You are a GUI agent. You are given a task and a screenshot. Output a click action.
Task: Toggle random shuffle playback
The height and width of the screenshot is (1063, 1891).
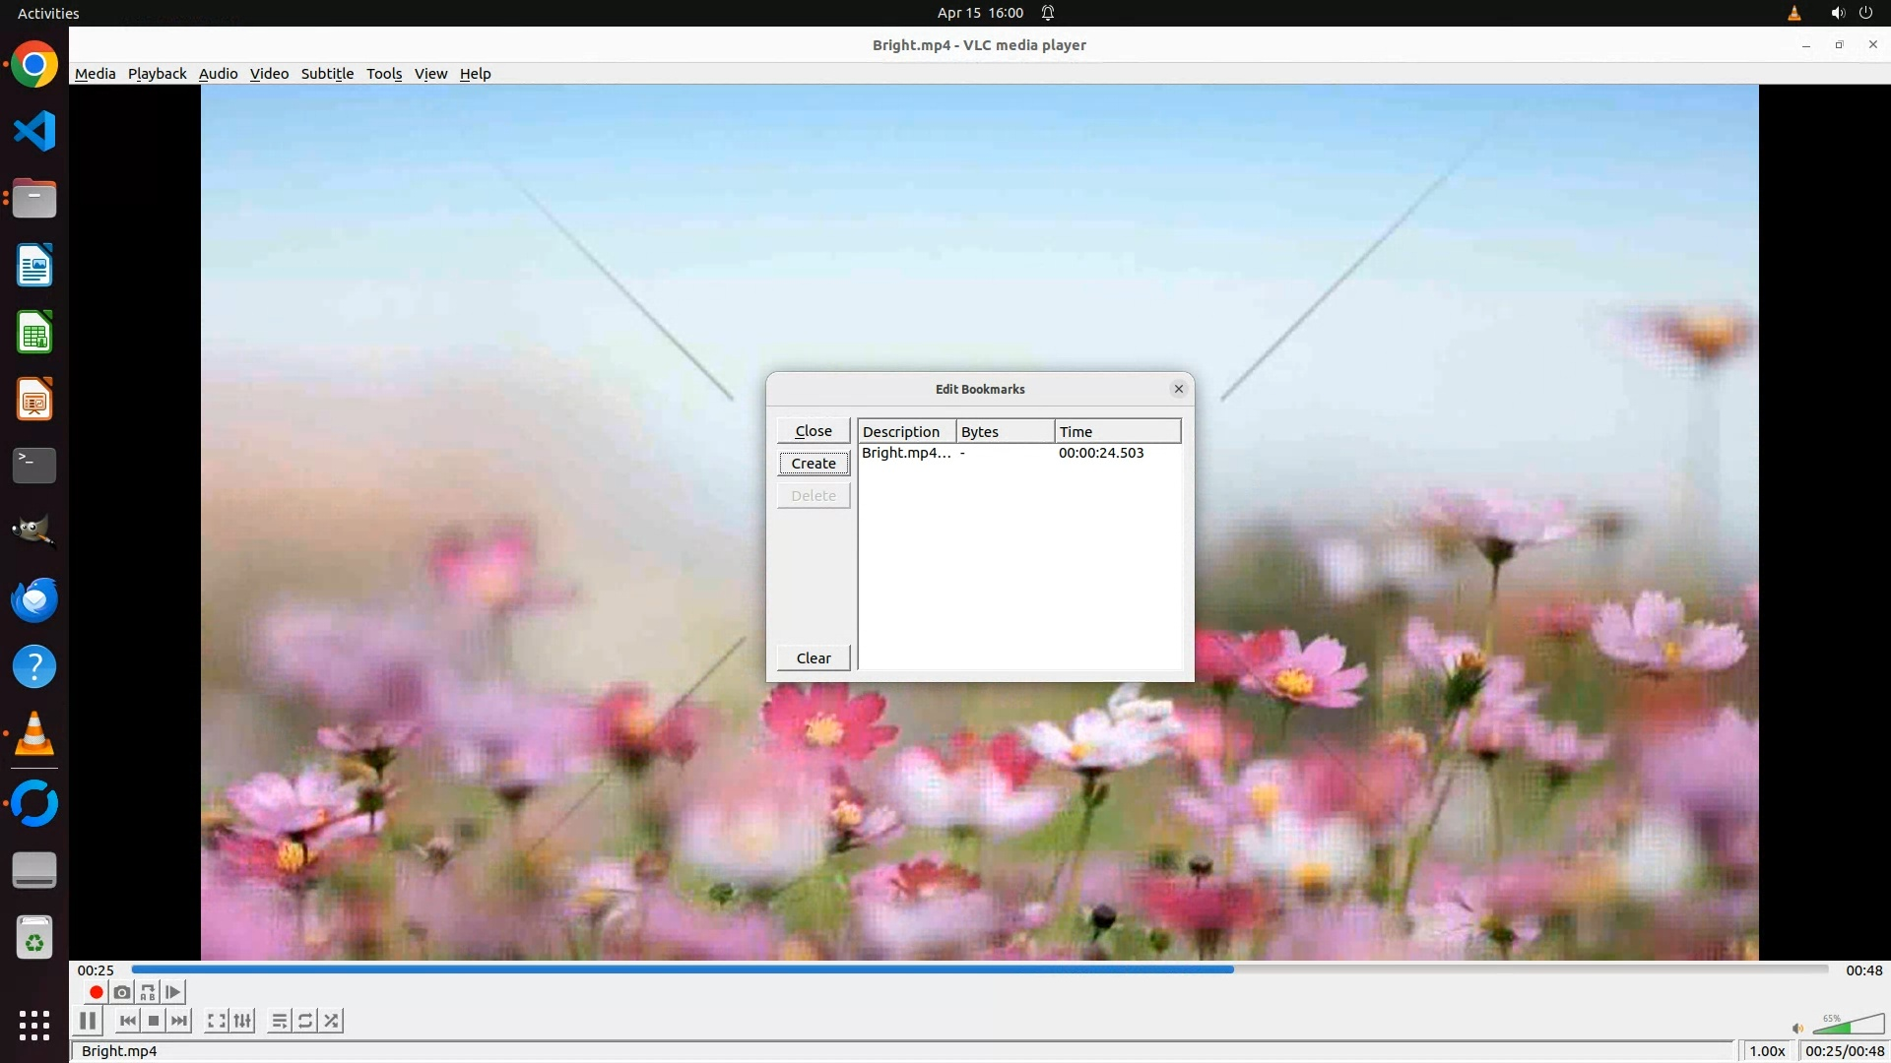coord(332,1021)
